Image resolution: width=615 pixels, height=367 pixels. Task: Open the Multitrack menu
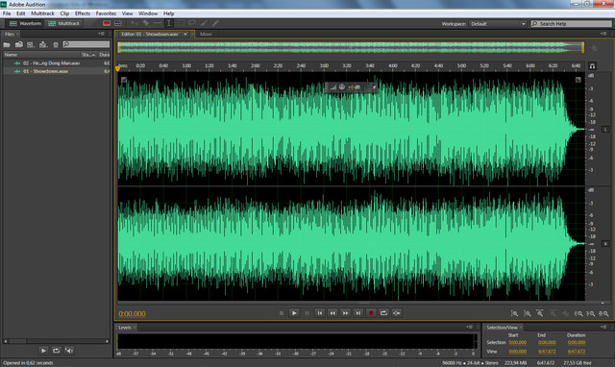coord(42,13)
